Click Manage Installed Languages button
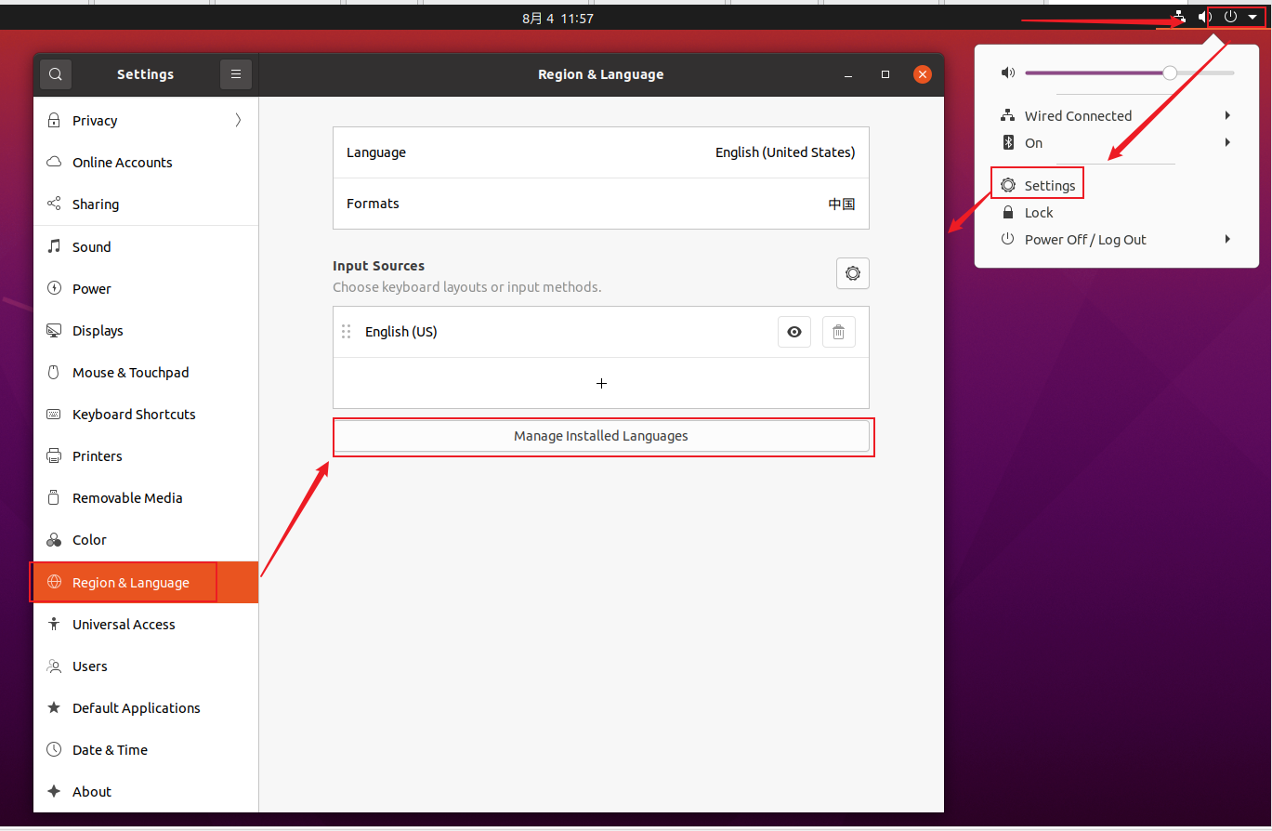The width and height of the screenshot is (1272, 831). (x=601, y=436)
